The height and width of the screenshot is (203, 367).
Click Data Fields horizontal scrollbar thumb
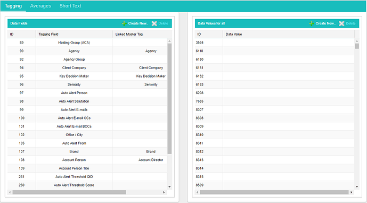69,192
